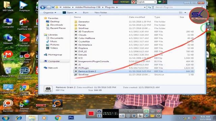Screen dimensions: 216x121
Task: Toggle speaker audio in the recorder toolbar
Action: 122,116
